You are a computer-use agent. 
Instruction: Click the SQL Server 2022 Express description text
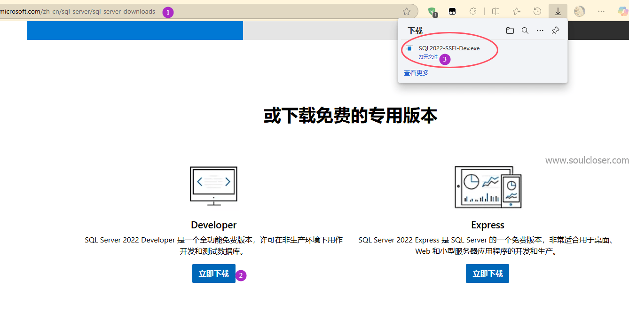click(x=487, y=246)
